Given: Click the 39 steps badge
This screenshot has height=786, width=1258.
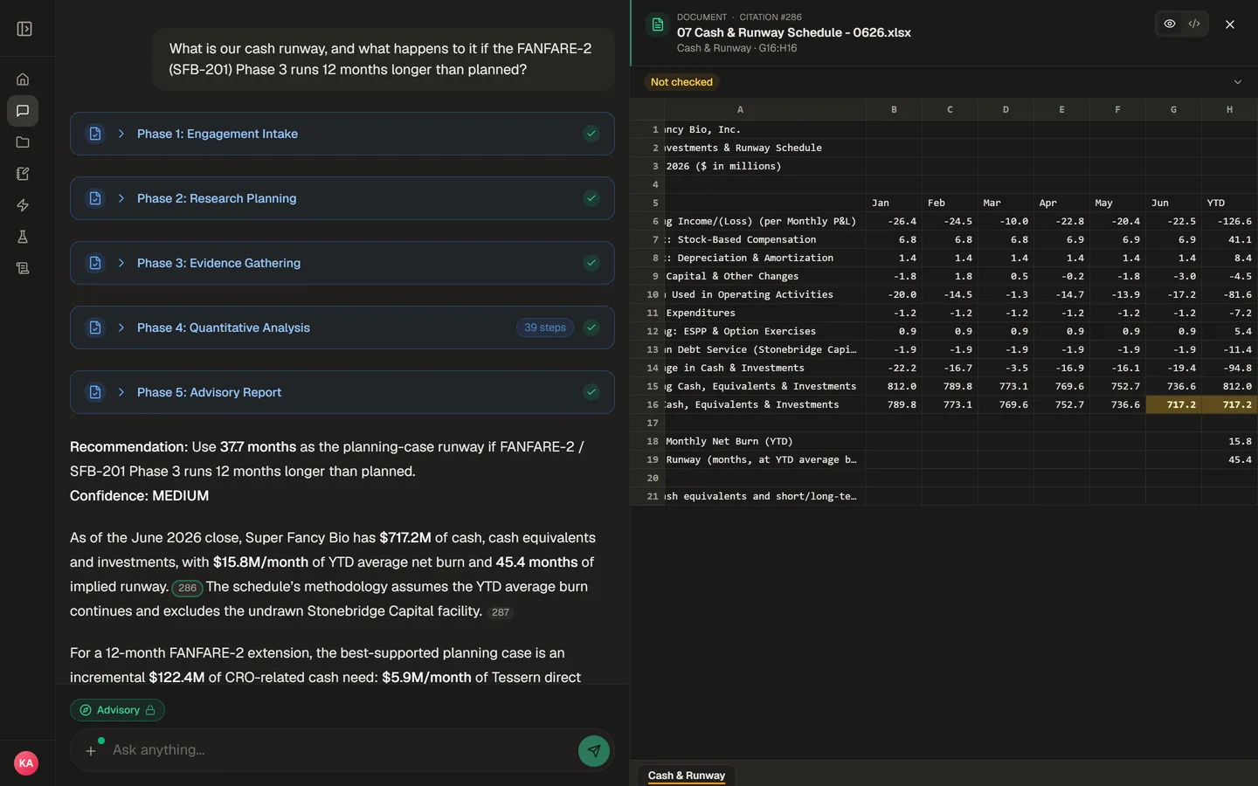Looking at the screenshot, I should 545,327.
